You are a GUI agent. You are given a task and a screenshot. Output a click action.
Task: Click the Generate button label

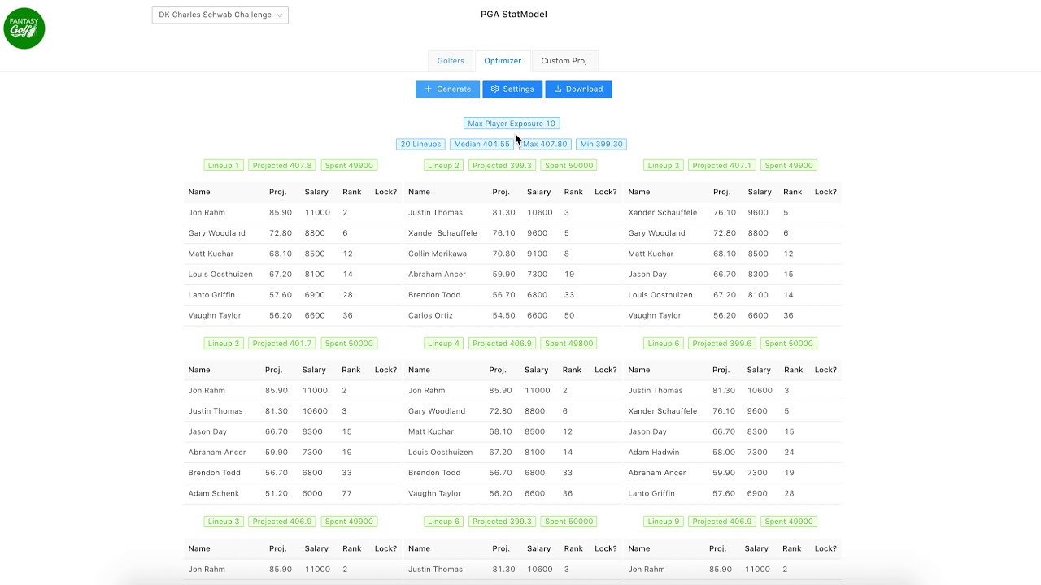(454, 89)
